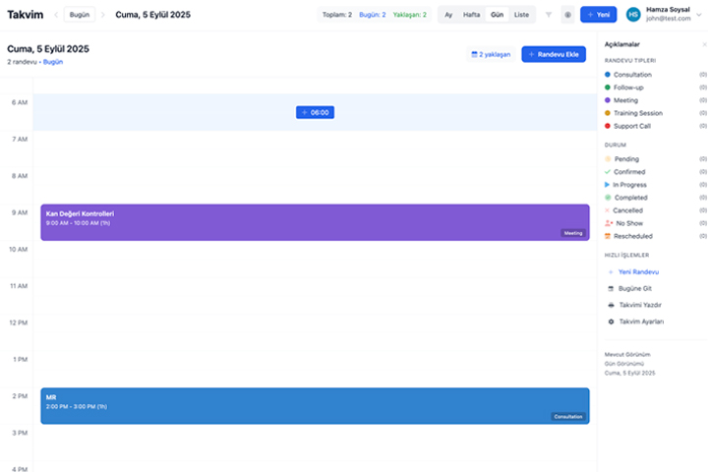Click the purple Meeting color dot
This screenshot has width=708, height=472.
608,100
